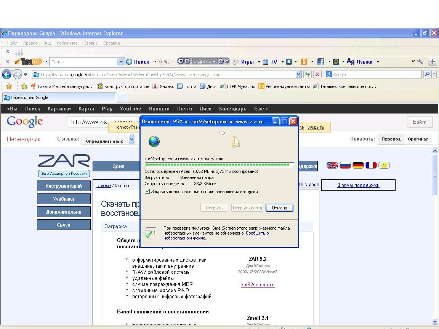
Task: Click the browser Forward arrow button
Action: (18, 74)
